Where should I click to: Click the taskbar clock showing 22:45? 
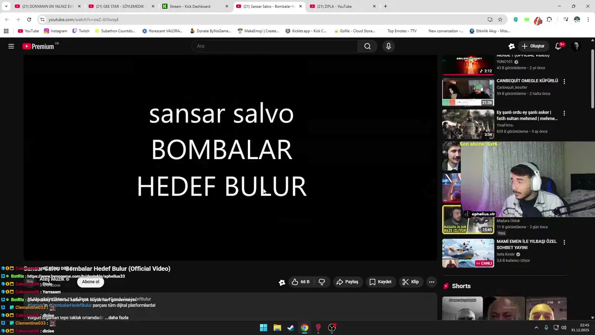coord(580,328)
